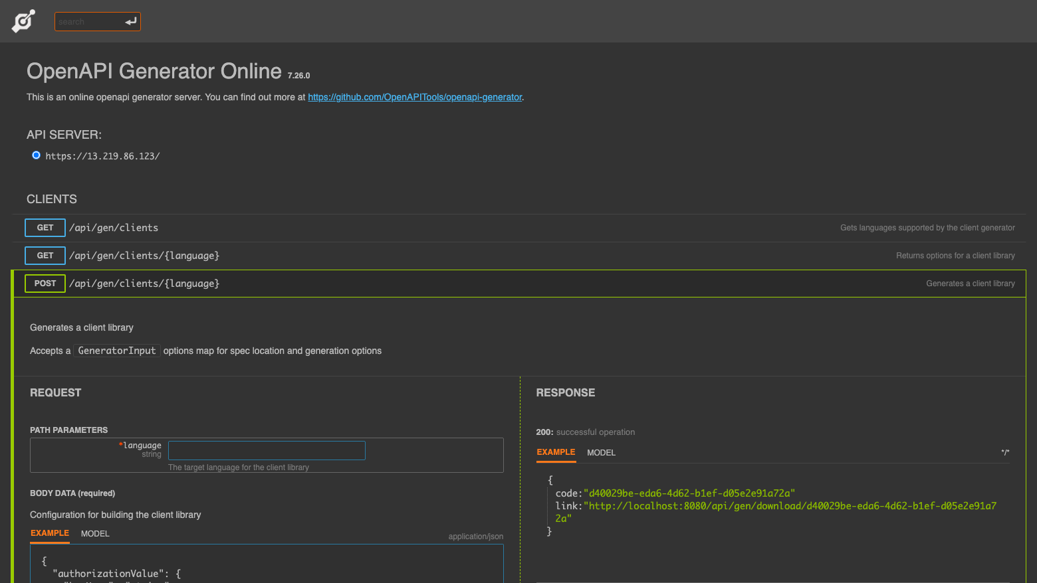Switch to request body MODEL tab

[x=95, y=534]
